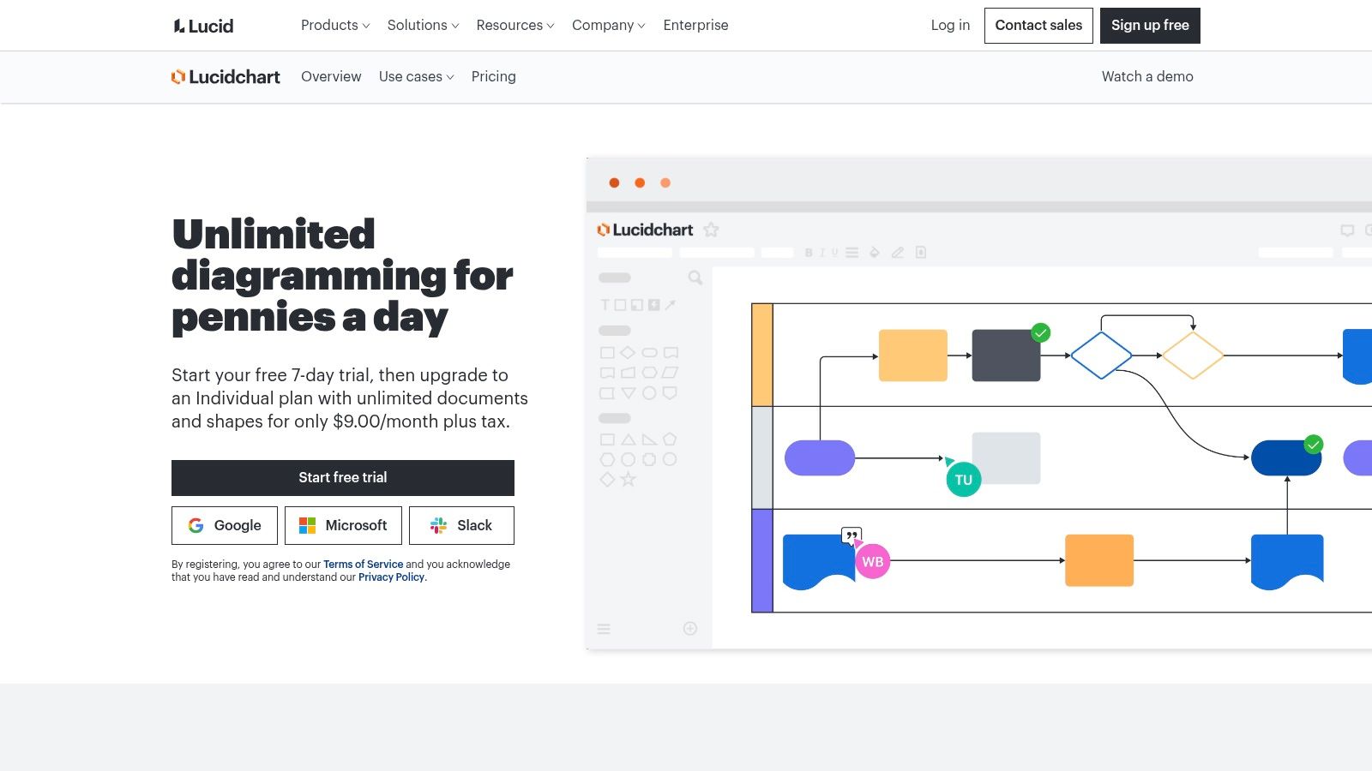The width and height of the screenshot is (1372, 771).
Task: Select the pen/line style icon in the toolbar
Action: click(x=897, y=253)
